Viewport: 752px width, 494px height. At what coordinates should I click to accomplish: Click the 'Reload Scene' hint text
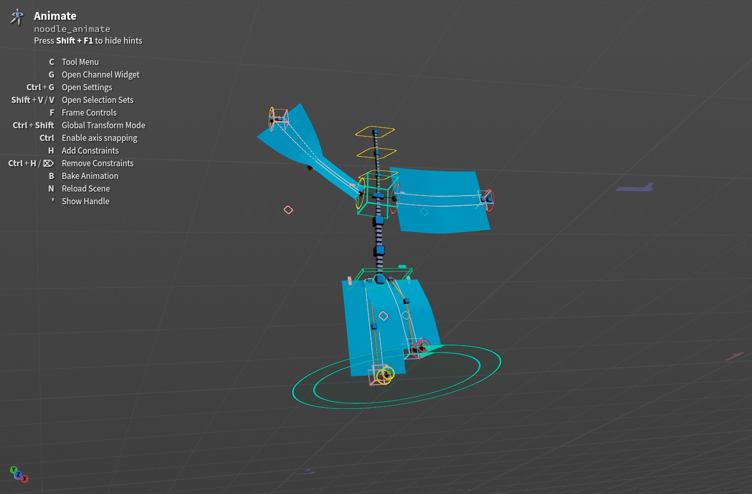tap(86, 188)
